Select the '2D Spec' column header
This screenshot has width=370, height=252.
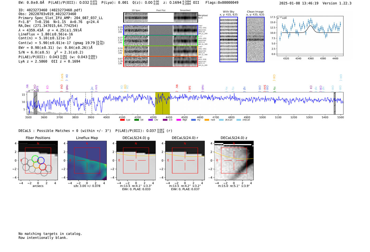click(x=136, y=10)
